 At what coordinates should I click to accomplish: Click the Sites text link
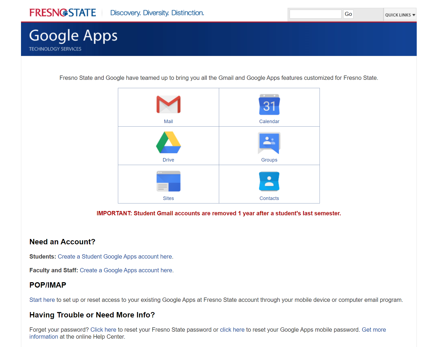[169, 198]
